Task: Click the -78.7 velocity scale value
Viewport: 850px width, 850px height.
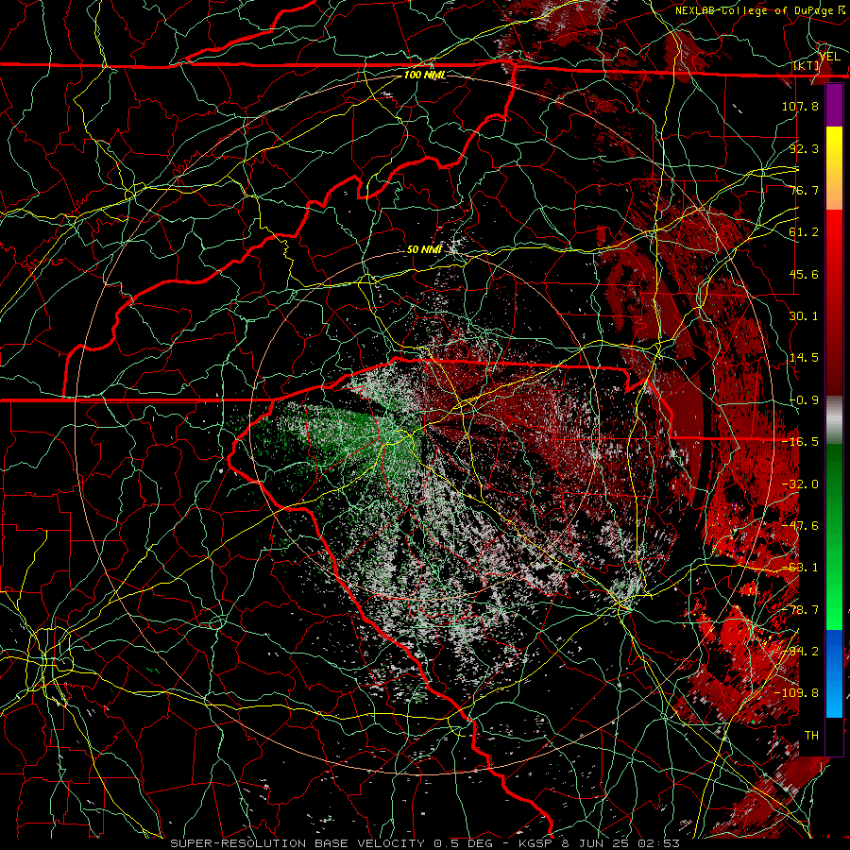Action: pos(800,610)
